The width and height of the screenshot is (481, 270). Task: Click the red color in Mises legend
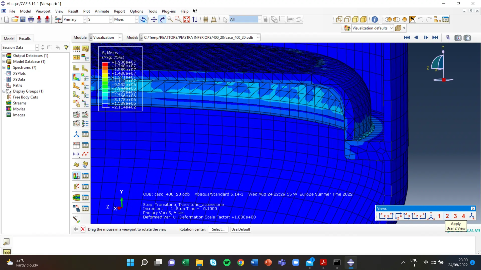pyautogui.click(x=105, y=64)
